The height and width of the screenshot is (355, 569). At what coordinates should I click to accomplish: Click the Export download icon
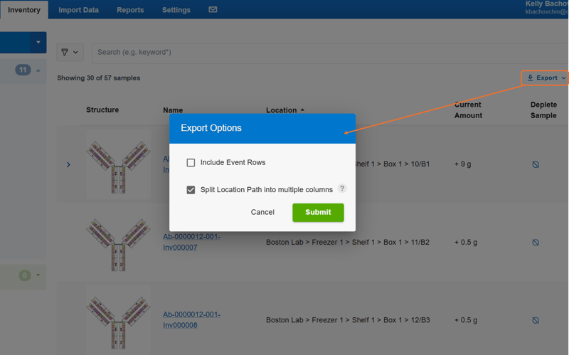coord(530,78)
